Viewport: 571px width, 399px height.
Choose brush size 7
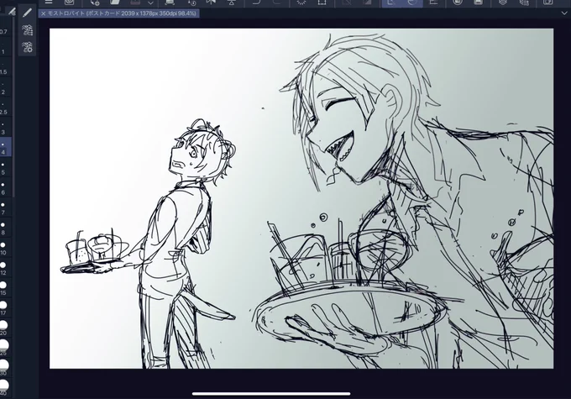[x=3, y=208]
